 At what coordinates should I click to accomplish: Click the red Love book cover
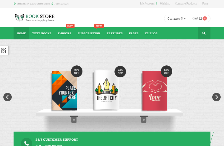[x=155, y=91]
